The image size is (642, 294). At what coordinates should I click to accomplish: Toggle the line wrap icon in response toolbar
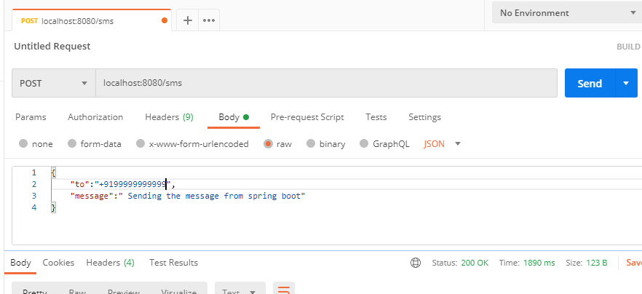pos(283,290)
